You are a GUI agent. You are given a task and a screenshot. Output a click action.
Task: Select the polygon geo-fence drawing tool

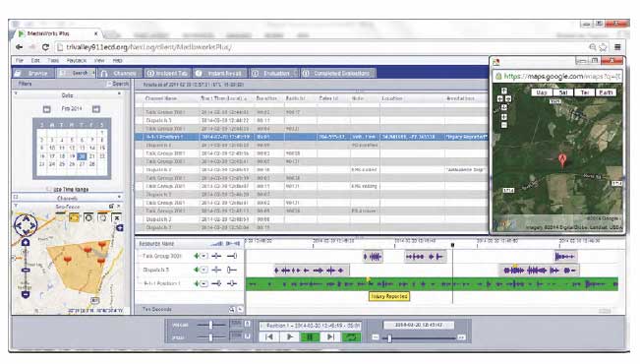click(x=74, y=217)
